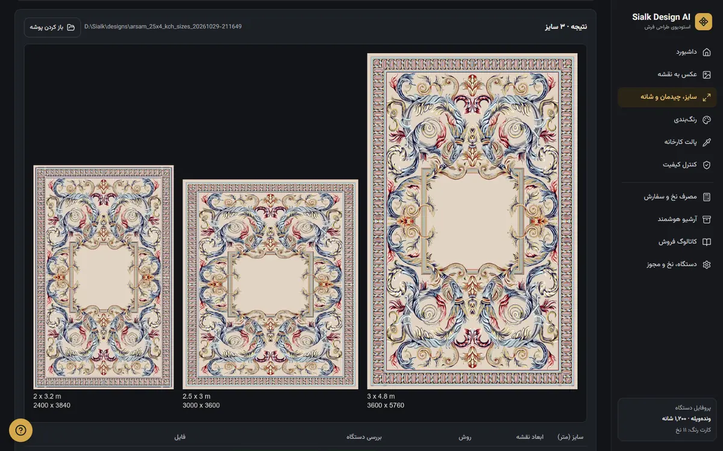723x451 pixels.
Task: Click the '2400 x 3840' dimensions text
Action: [x=52, y=405]
